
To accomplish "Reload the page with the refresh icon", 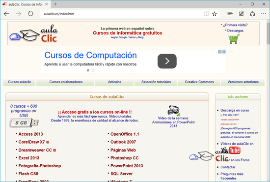I will click(30, 14).
